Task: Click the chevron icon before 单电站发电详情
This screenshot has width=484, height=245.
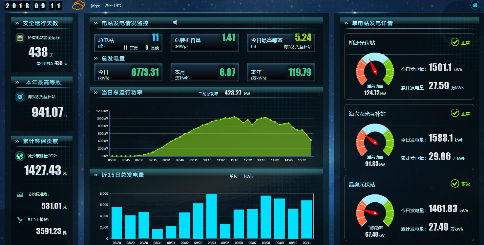Action: [x=346, y=23]
